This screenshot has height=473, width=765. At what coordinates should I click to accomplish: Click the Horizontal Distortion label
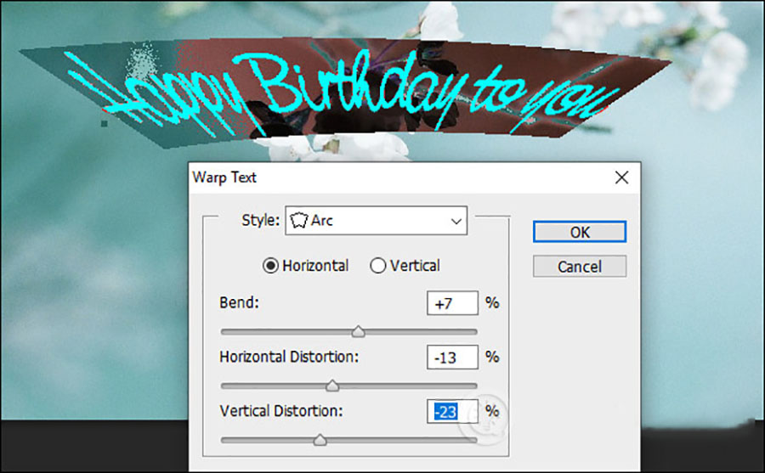pos(289,358)
